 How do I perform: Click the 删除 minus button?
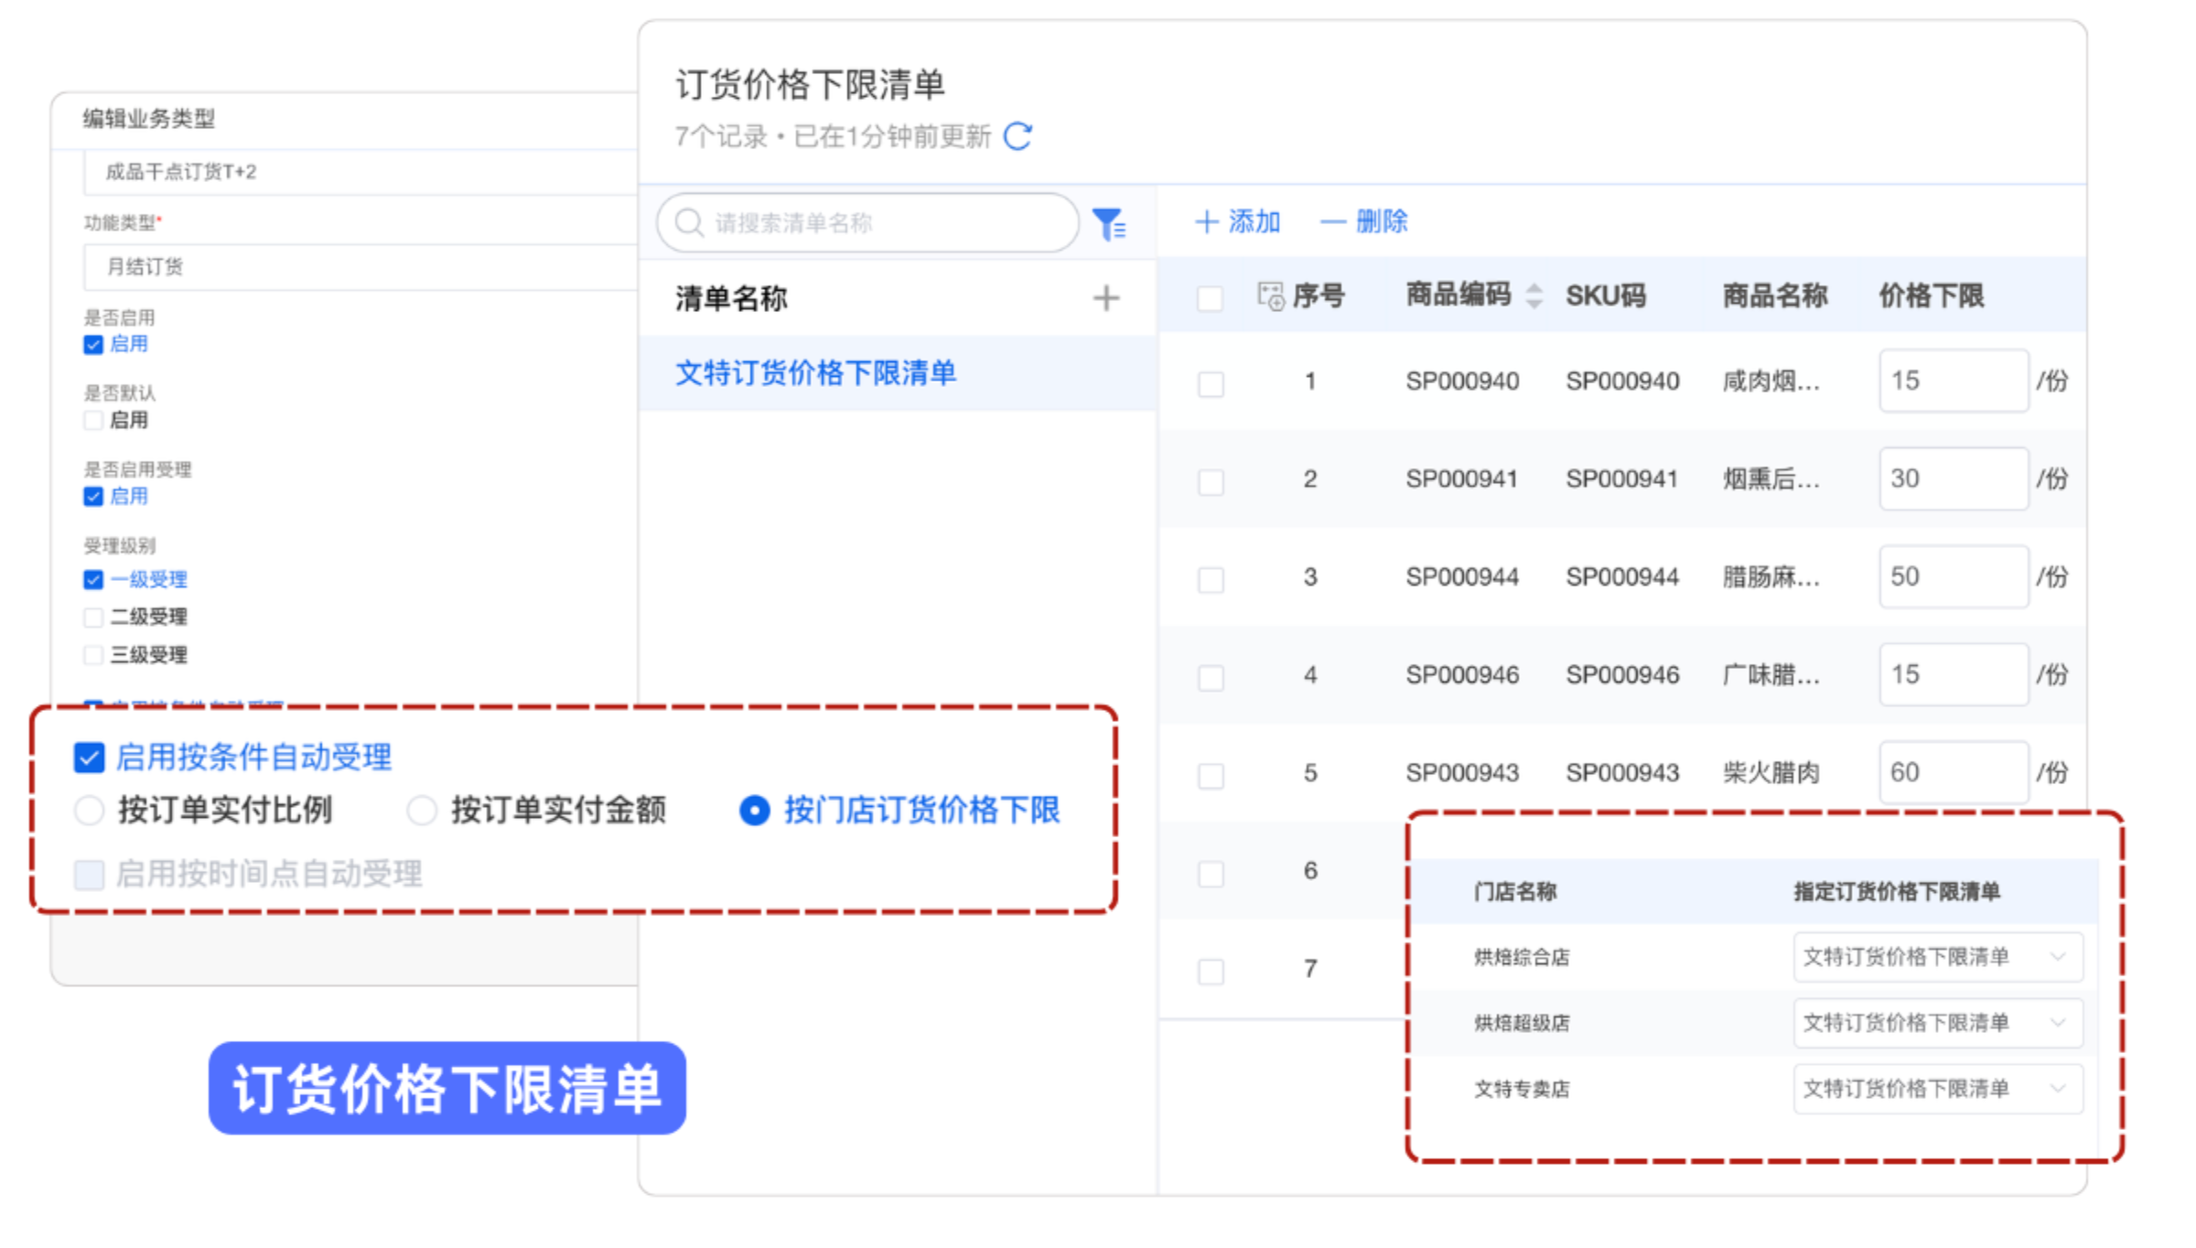(1363, 221)
